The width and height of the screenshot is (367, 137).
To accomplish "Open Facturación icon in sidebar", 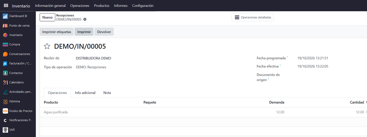I will point(5,63).
